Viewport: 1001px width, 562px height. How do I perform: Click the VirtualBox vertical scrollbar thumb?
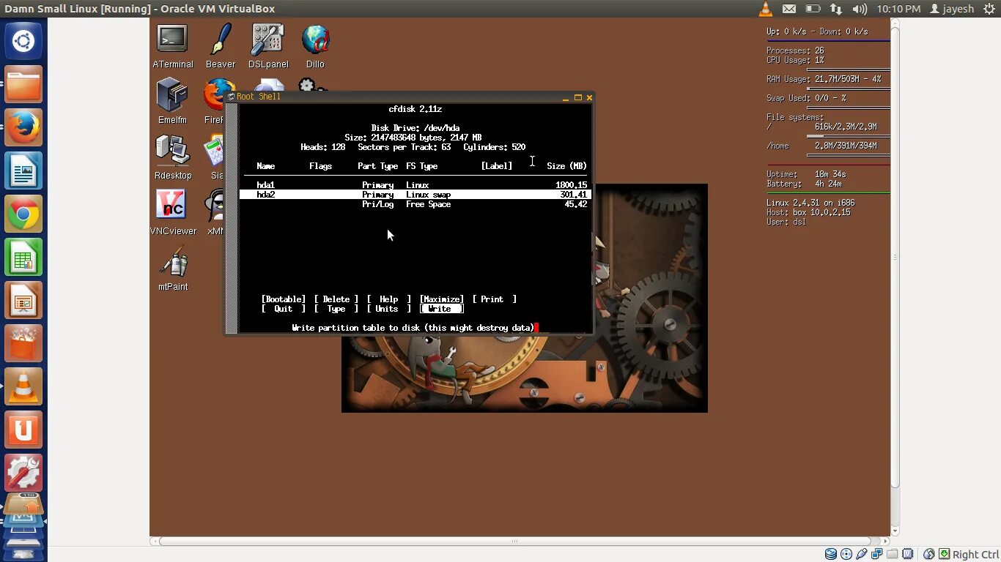(895, 257)
